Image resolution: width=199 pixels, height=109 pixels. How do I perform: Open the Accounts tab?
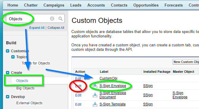point(96,5)
